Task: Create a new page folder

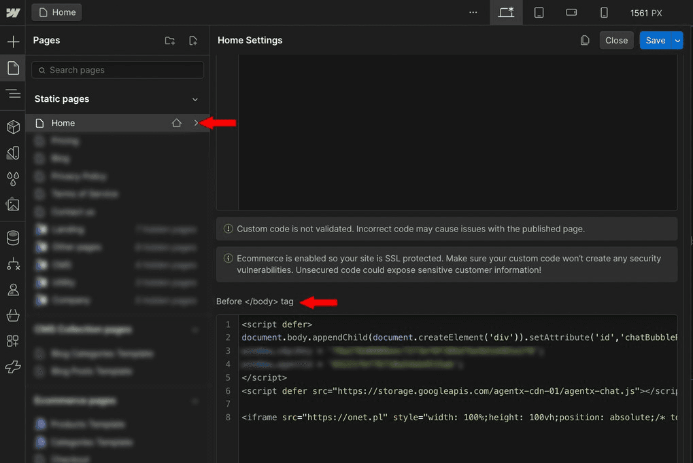Action: pos(170,41)
